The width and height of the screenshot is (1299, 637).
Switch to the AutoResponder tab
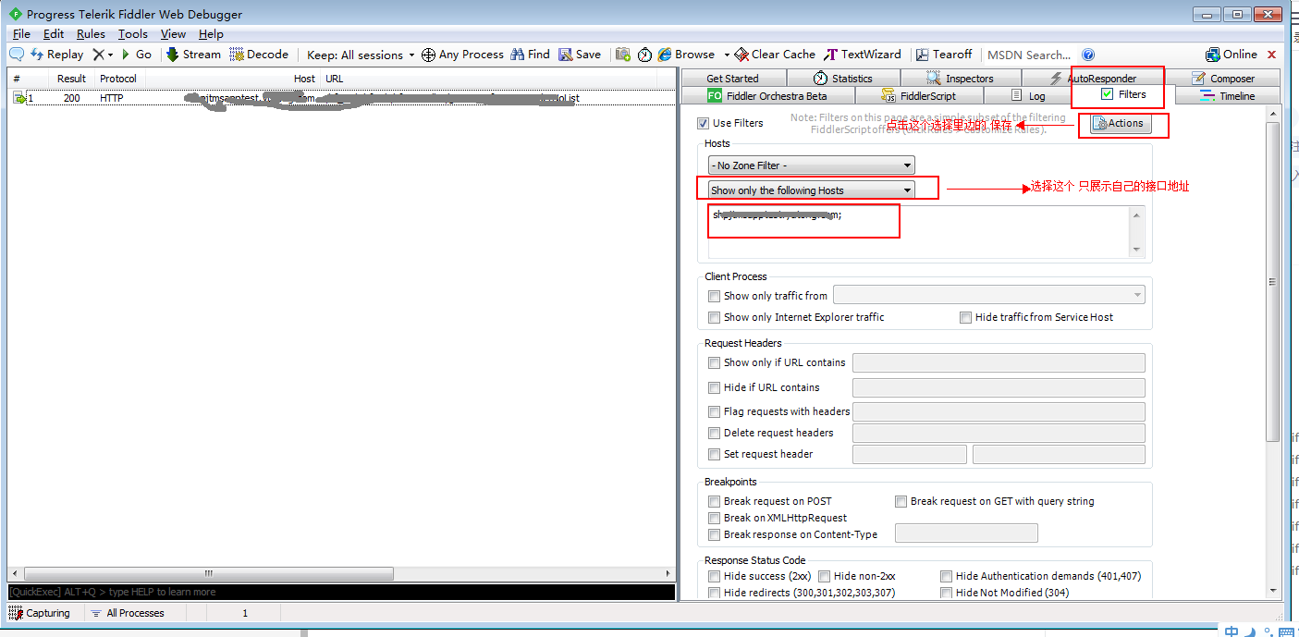point(1093,79)
